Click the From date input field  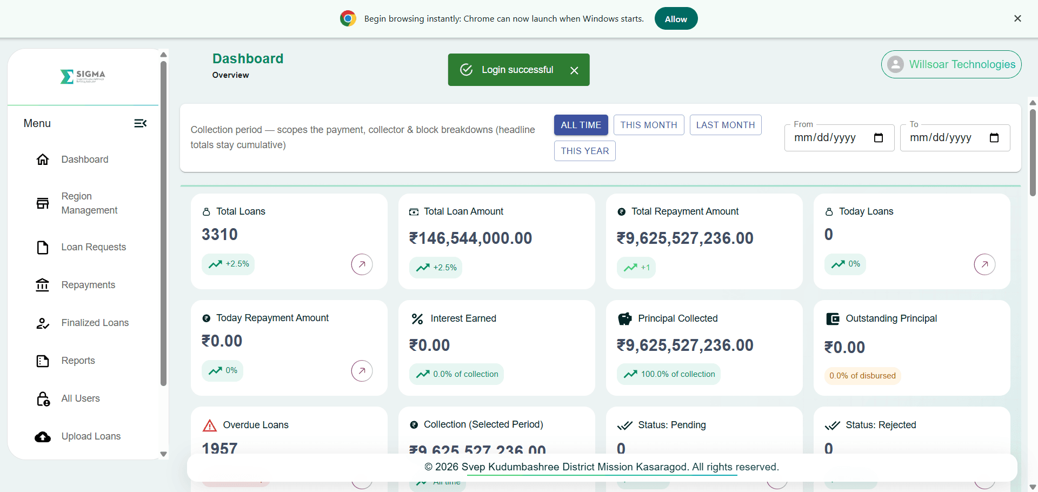click(x=839, y=138)
